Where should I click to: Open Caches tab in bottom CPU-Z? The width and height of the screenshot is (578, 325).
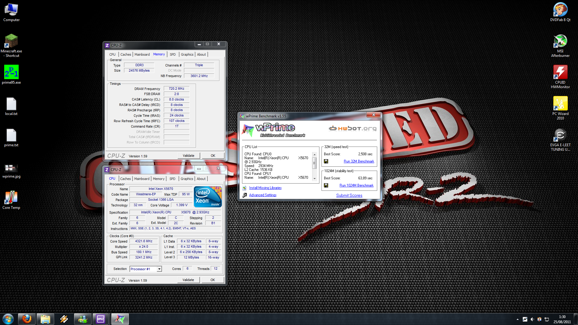pos(126,179)
